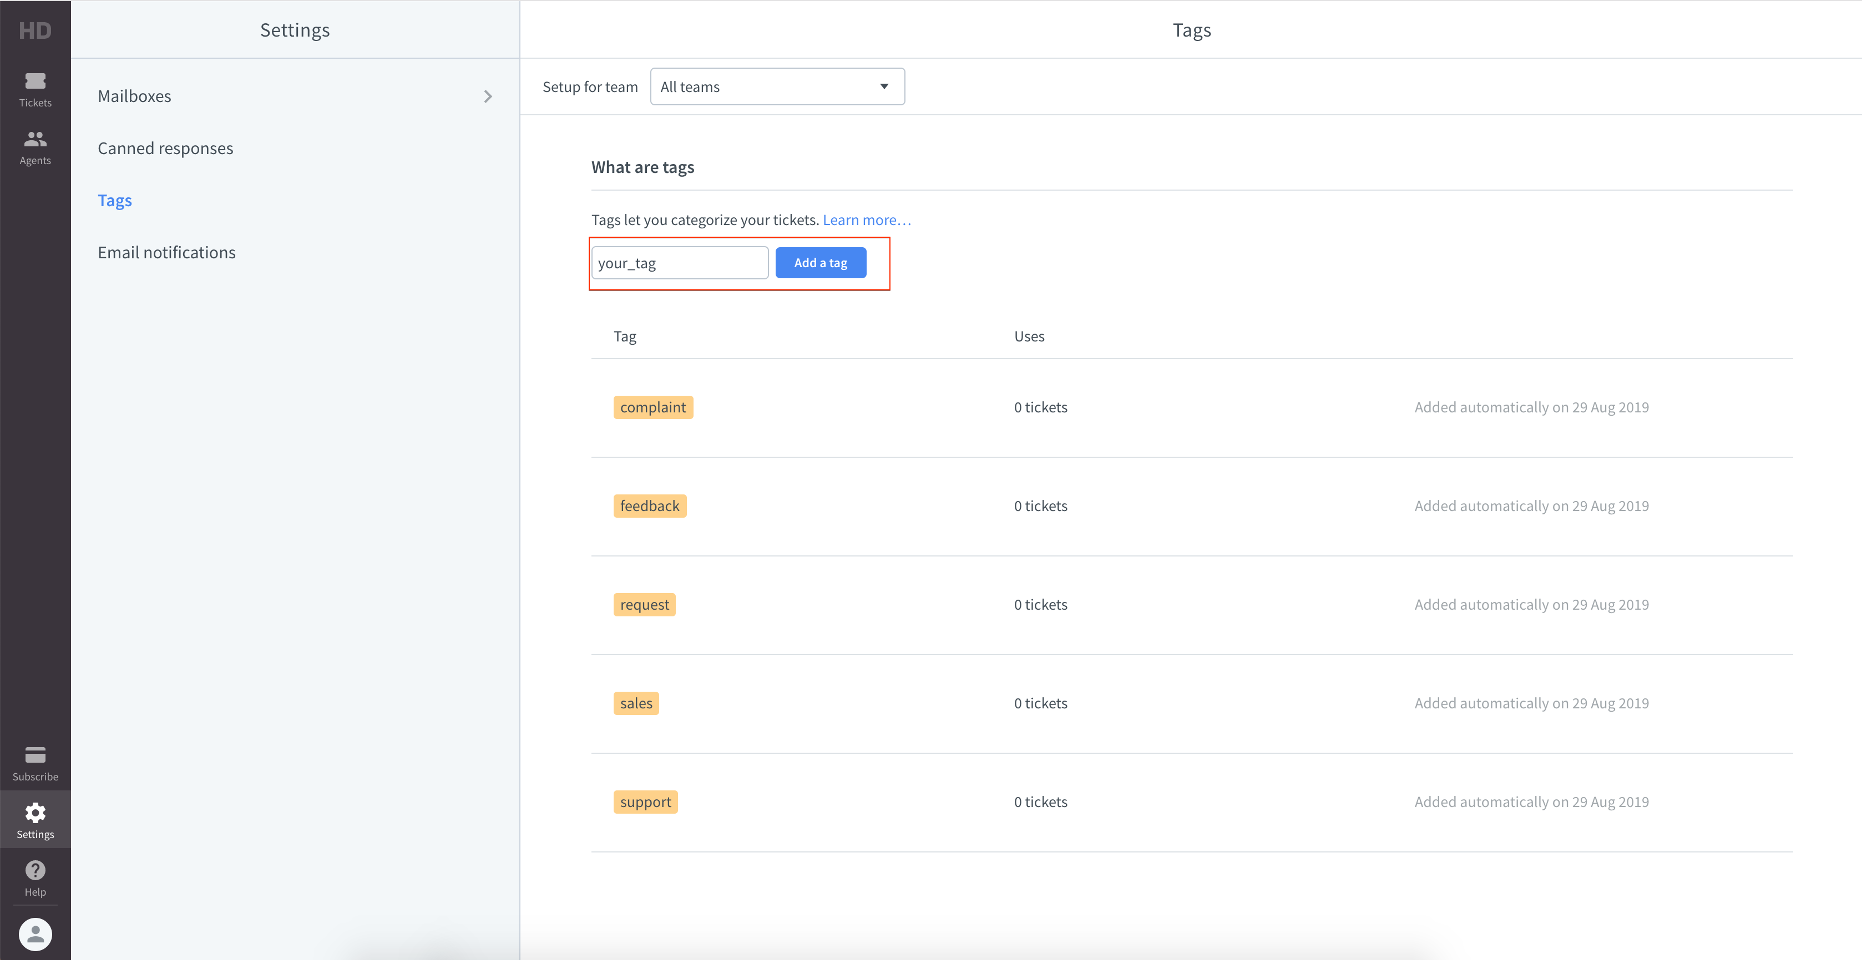1862x960 pixels.
Task: Click the complaint tag label
Action: tap(652, 407)
